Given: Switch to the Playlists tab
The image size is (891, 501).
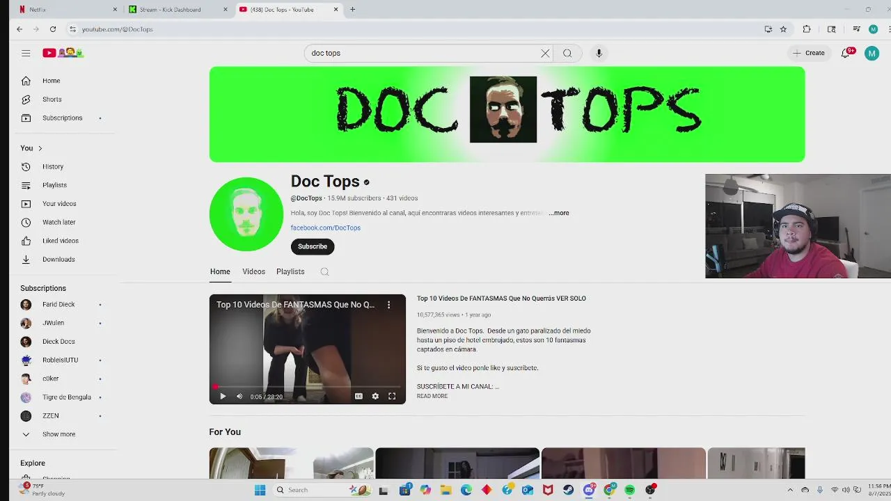Looking at the screenshot, I should click(290, 271).
